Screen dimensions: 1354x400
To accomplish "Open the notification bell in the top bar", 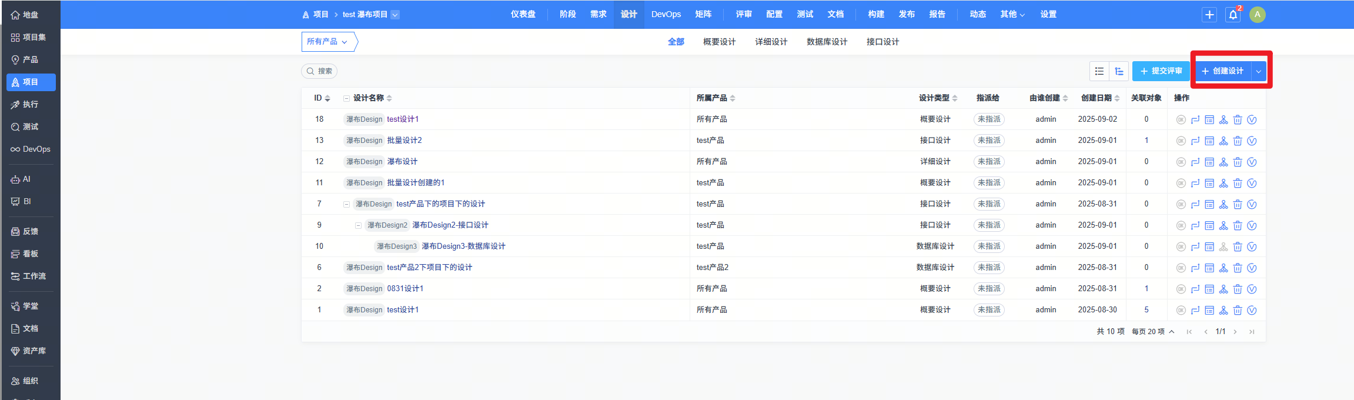I will pyautogui.click(x=1233, y=15).
